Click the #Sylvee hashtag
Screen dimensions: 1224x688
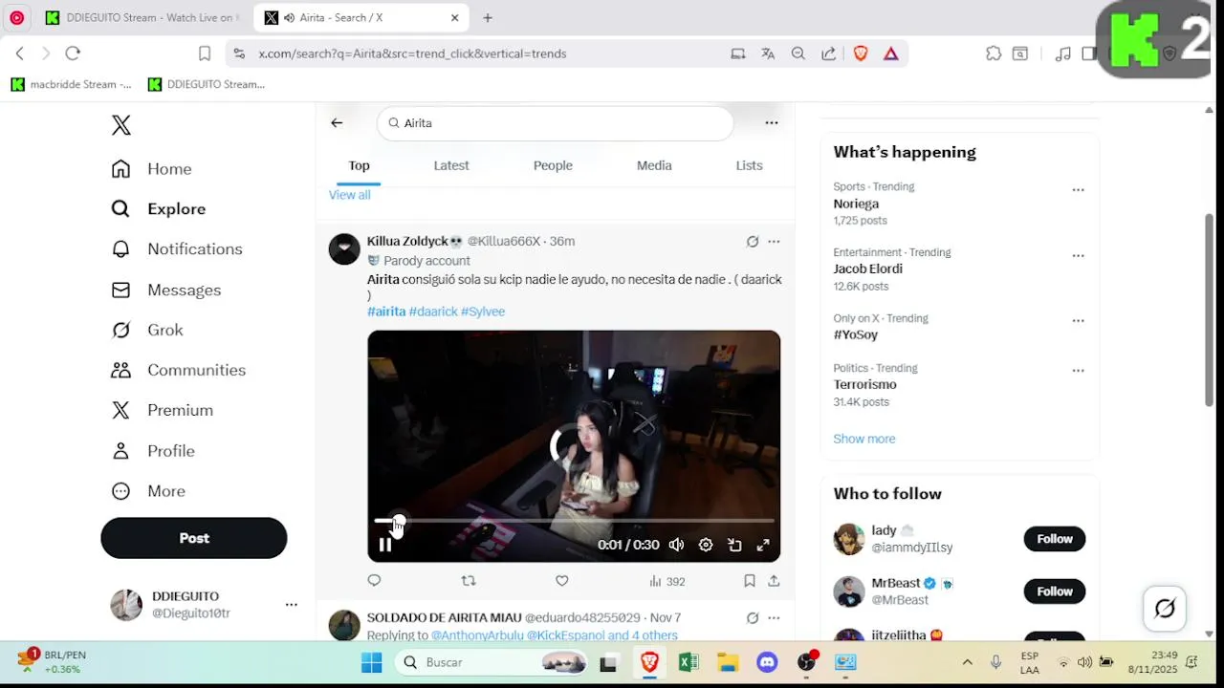(x=483, y=312)
